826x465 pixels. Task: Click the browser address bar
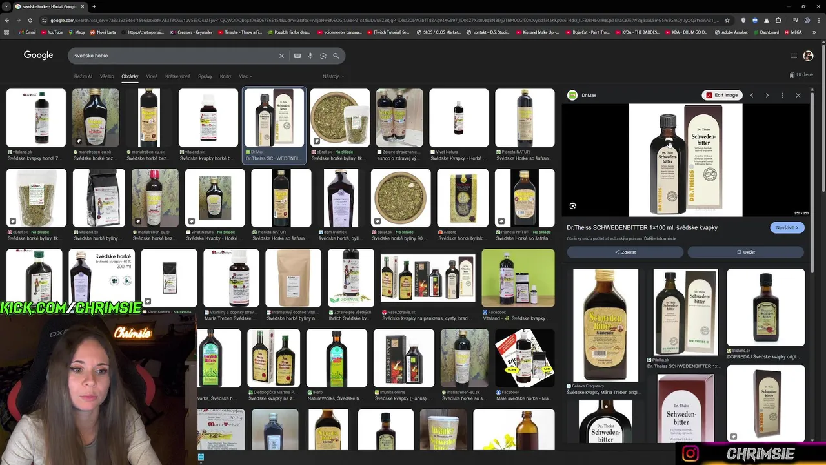click(x=384, y=20)
